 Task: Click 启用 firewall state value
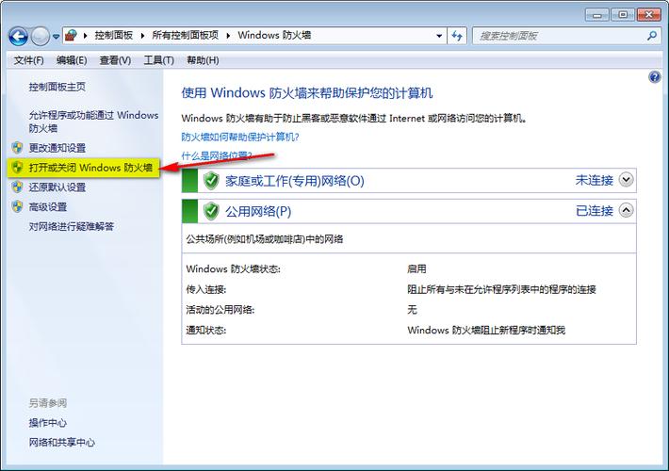[416, 268]
